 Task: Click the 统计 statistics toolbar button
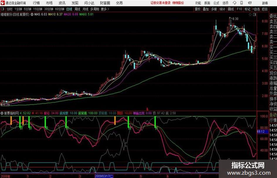pos(222,9)
